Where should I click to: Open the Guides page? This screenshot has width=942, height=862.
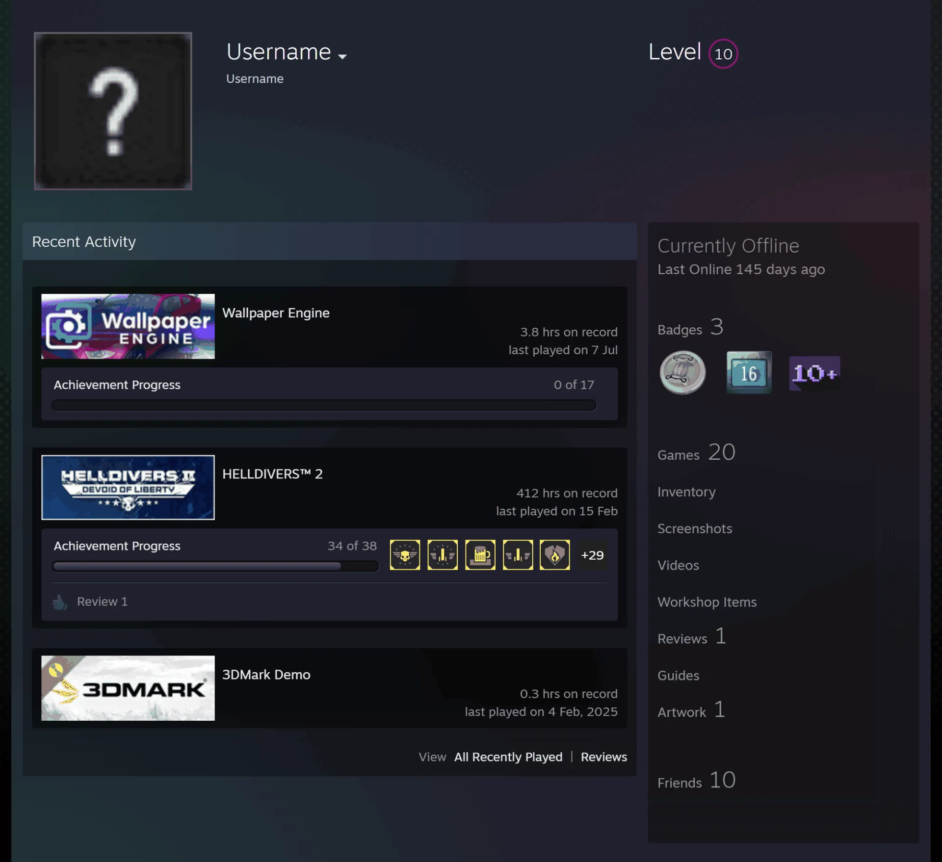[678, 676]
